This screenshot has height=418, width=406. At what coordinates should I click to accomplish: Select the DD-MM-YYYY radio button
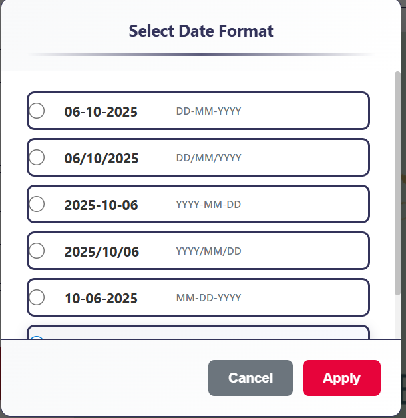pos(37,111)
